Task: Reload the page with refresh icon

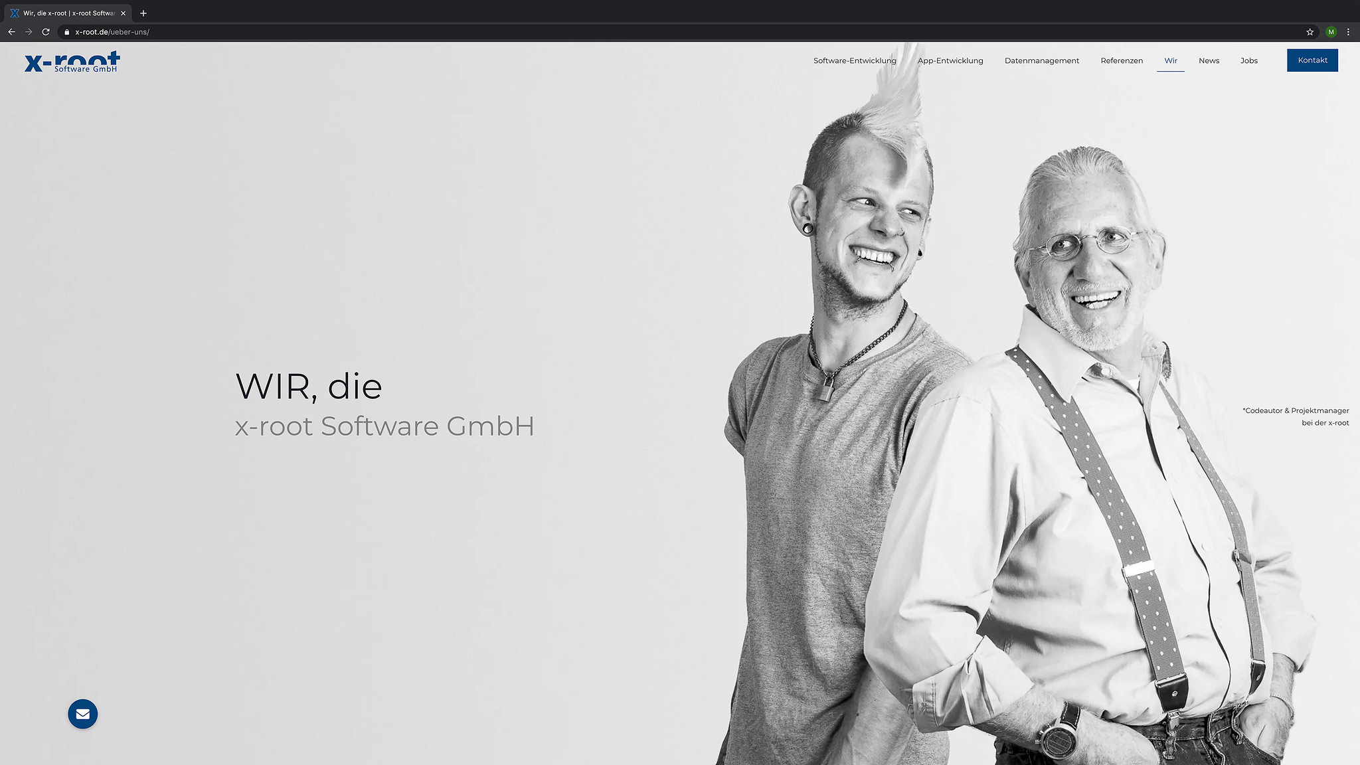Action: click(x=46, y=32)
